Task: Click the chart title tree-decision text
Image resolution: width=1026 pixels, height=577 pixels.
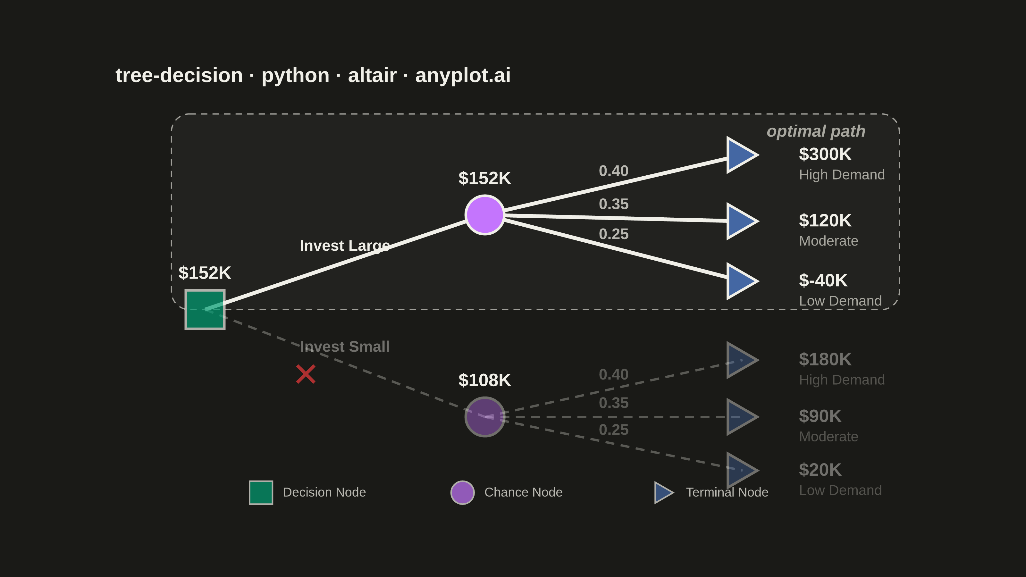Action: (x=179, y=75)
